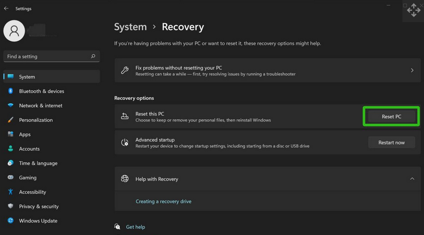Click the user profile avatar
The image size is (424, 235).
click(x=14, y=31)
